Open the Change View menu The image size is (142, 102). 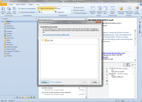[3, 11]
